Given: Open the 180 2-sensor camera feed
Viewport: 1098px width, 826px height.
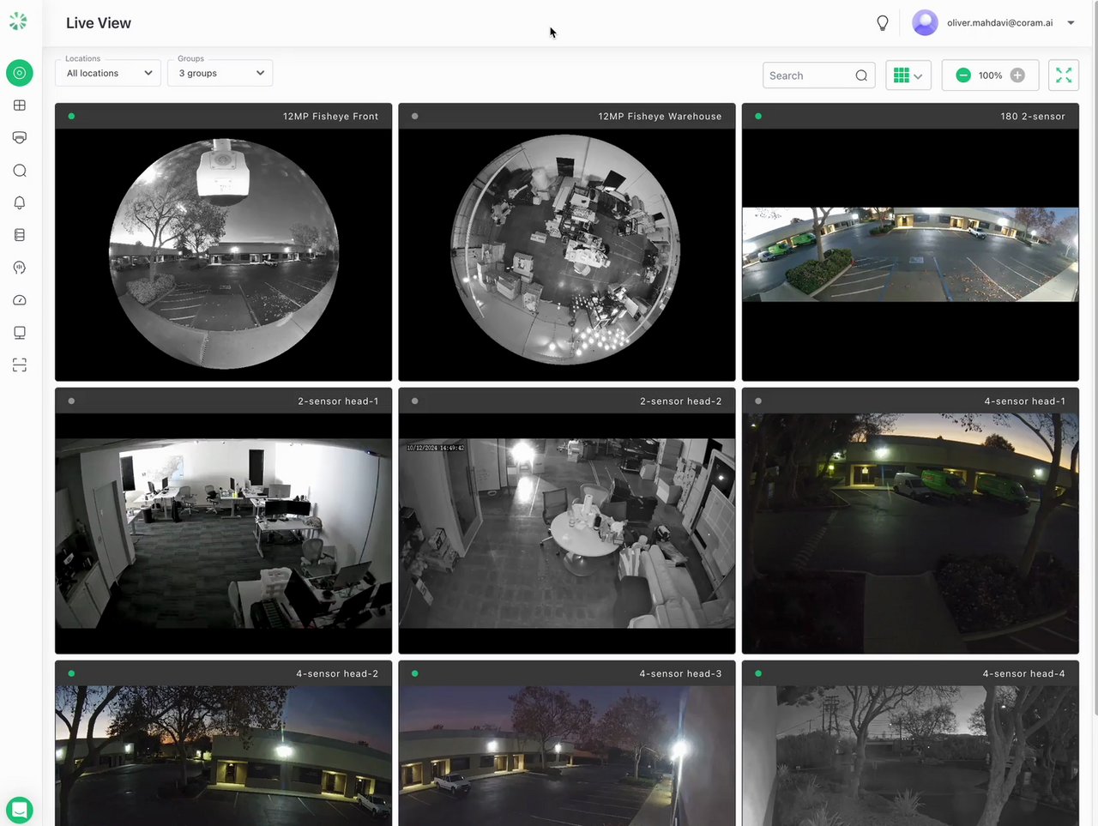Looking at the screenshot, I should pyautogui.click(x=910, y=255).
